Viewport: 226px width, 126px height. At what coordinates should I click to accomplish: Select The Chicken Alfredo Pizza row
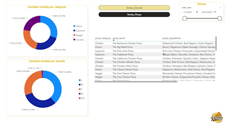155,62
